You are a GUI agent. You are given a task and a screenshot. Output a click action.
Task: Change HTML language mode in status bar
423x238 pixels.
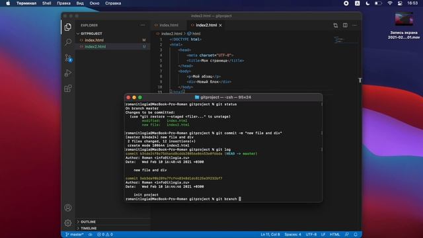pos(335,235)
